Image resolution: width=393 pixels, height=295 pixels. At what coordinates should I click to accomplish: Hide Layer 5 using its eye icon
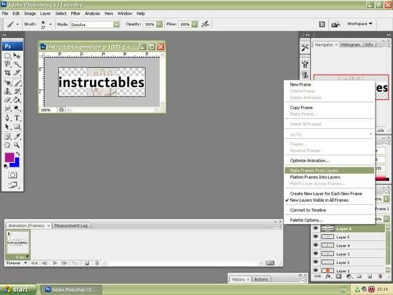click(x=316, y=237)
